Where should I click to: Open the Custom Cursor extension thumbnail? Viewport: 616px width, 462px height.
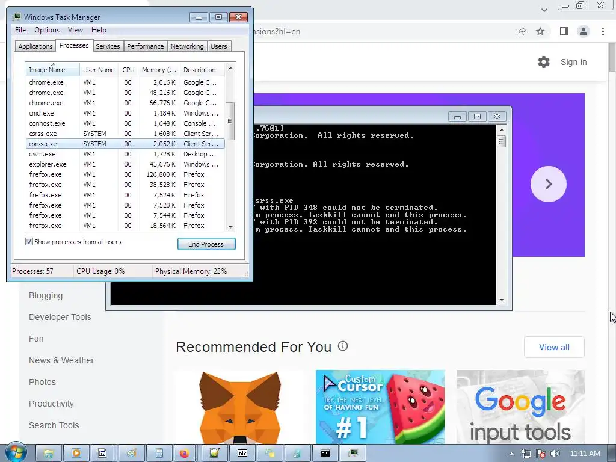click(x=380, y=407)
